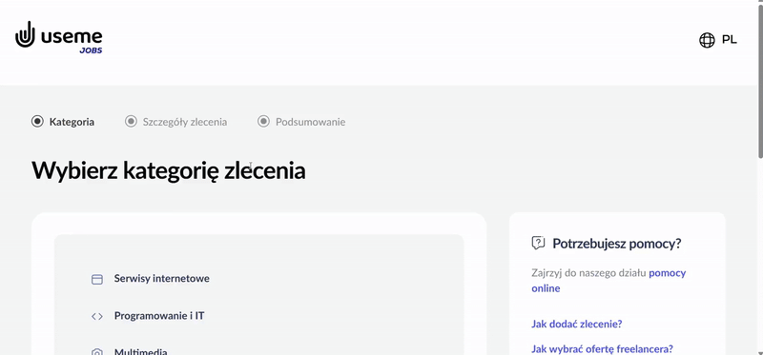The height and width of the screenshot is (355, 763).
Task: Select the Podsumowanie step radio circle
Action: [263, 122]
